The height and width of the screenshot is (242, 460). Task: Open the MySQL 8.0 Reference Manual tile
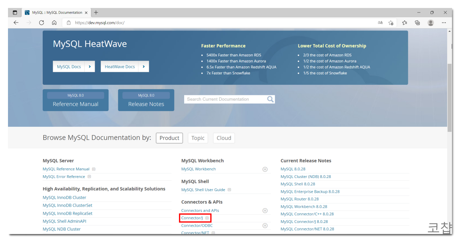(x=76, y=100)
